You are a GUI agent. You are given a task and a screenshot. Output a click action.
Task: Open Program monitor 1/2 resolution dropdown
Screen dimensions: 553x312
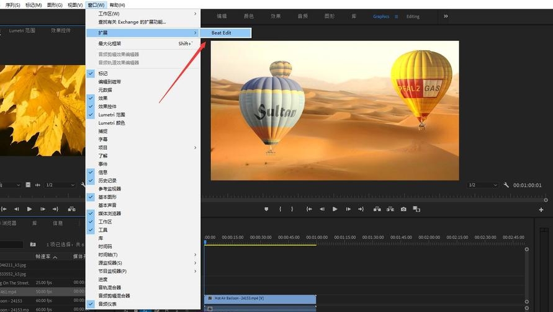(482, 185)
